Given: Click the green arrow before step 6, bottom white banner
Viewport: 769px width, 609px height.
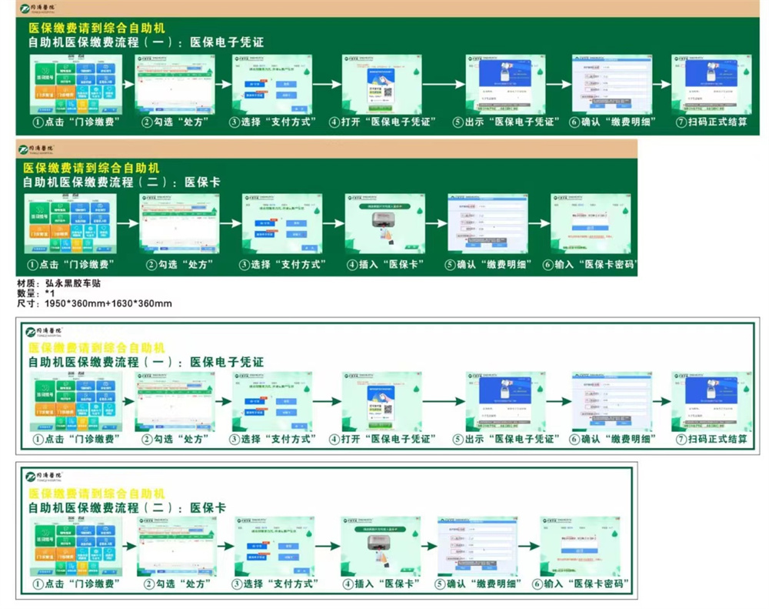Looking at the screenshot, I should pos(527,546).
